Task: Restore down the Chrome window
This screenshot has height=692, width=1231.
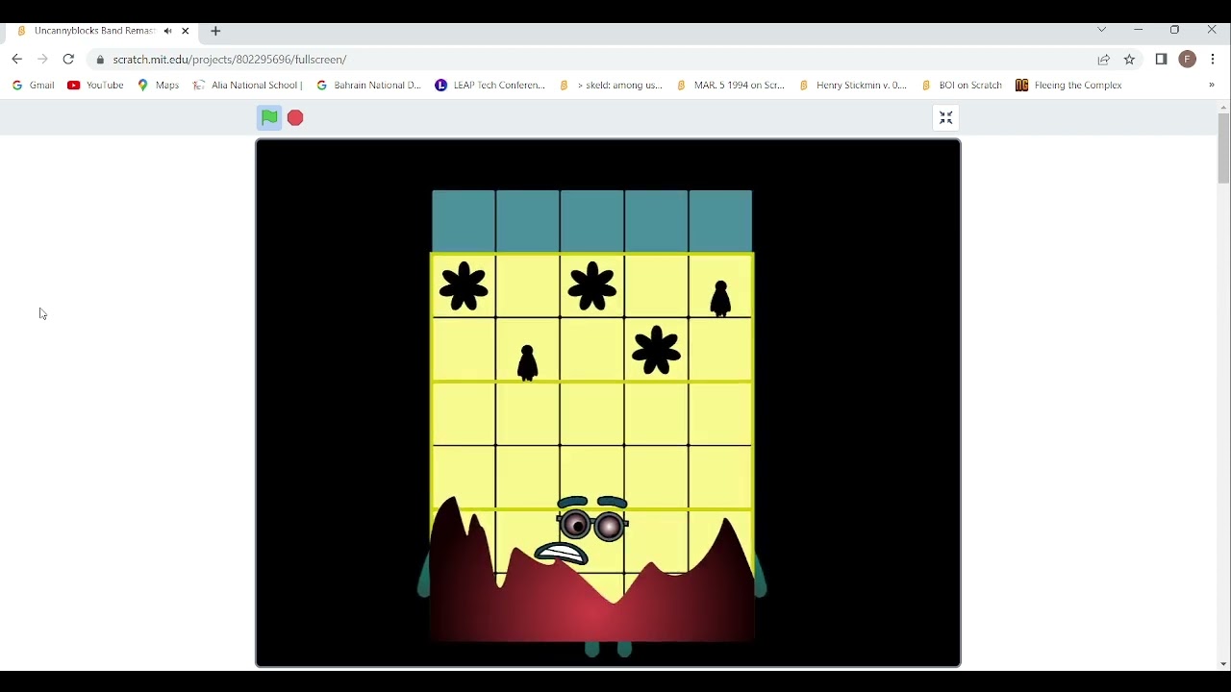Action: (x=1175, y=30)
